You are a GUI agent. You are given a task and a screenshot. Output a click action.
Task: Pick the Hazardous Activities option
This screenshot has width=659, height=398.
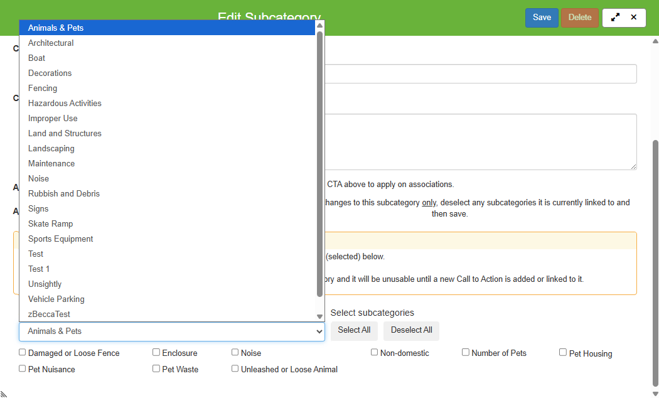pyautogui.click(x=65, y=104)
